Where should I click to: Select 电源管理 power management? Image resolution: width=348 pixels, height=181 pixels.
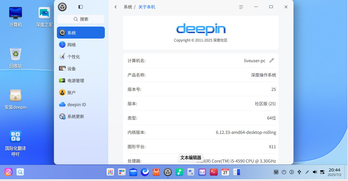pos(81,80)
